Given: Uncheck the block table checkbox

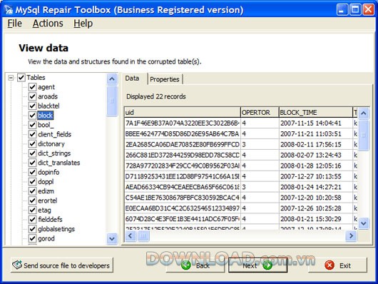Looking at the screenshot, I should coord(32,116).
